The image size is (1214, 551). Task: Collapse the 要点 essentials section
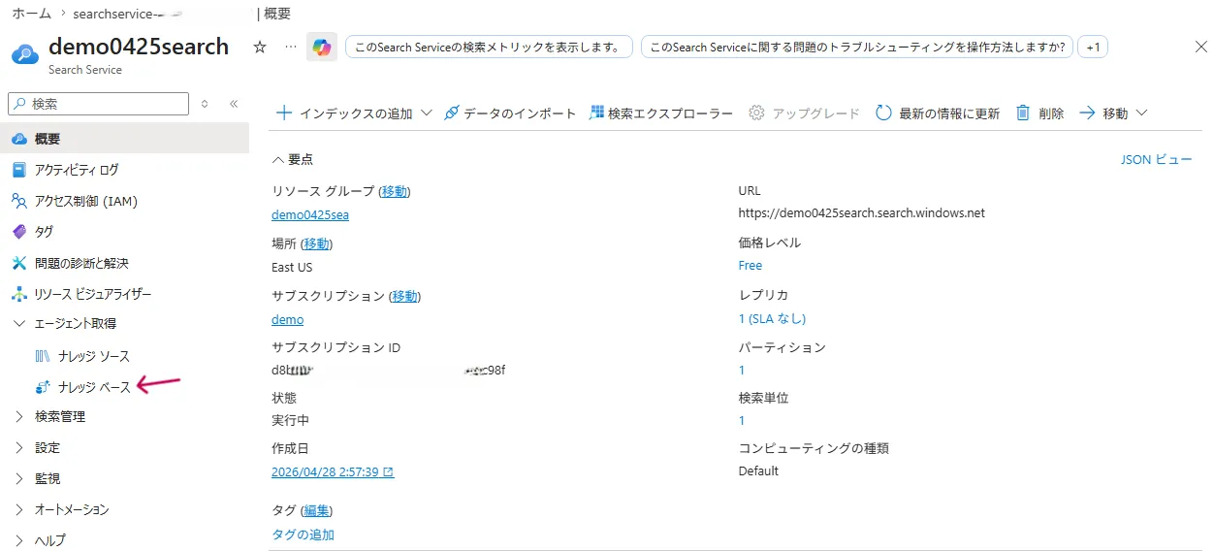click(278, 159)
